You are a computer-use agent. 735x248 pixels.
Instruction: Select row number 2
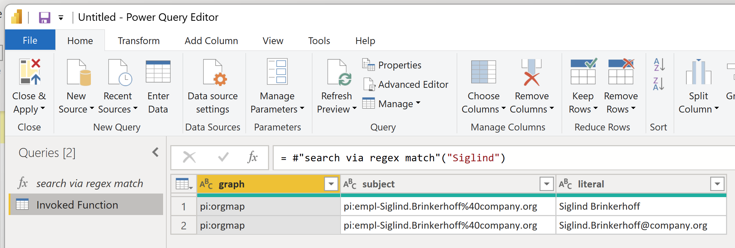coord(184,225)
